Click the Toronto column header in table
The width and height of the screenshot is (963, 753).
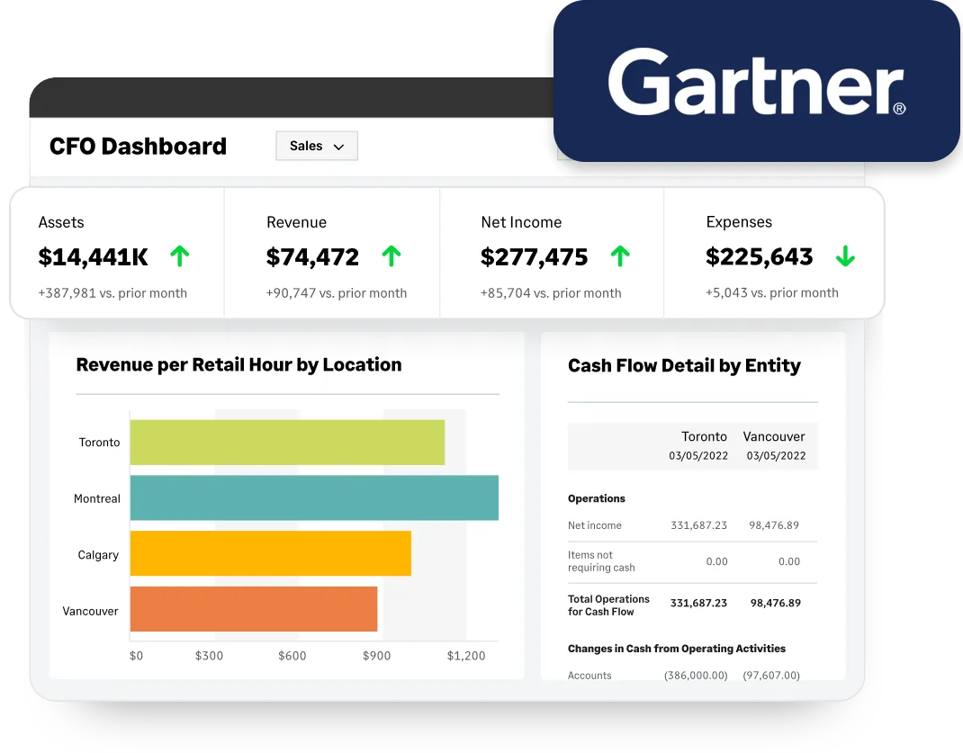click(x=704, y=436)
